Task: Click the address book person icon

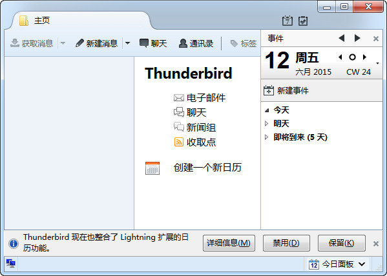Action: tap(183, 43)
